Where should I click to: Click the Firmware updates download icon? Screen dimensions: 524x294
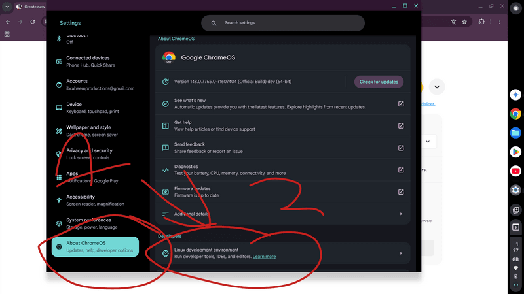pyautogui.click(x=166, y=192)
